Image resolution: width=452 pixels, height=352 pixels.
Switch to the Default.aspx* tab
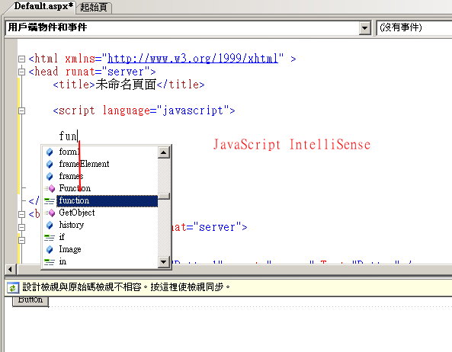coord(43,6)
